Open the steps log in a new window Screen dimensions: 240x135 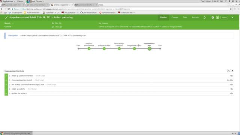pyautogui.click(x=228, y=71)
